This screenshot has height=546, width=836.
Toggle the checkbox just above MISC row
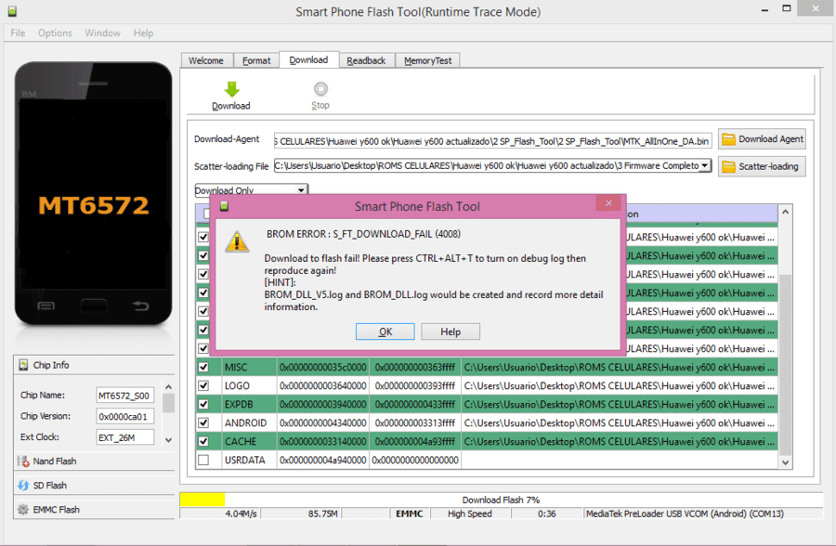coord(203,348)
